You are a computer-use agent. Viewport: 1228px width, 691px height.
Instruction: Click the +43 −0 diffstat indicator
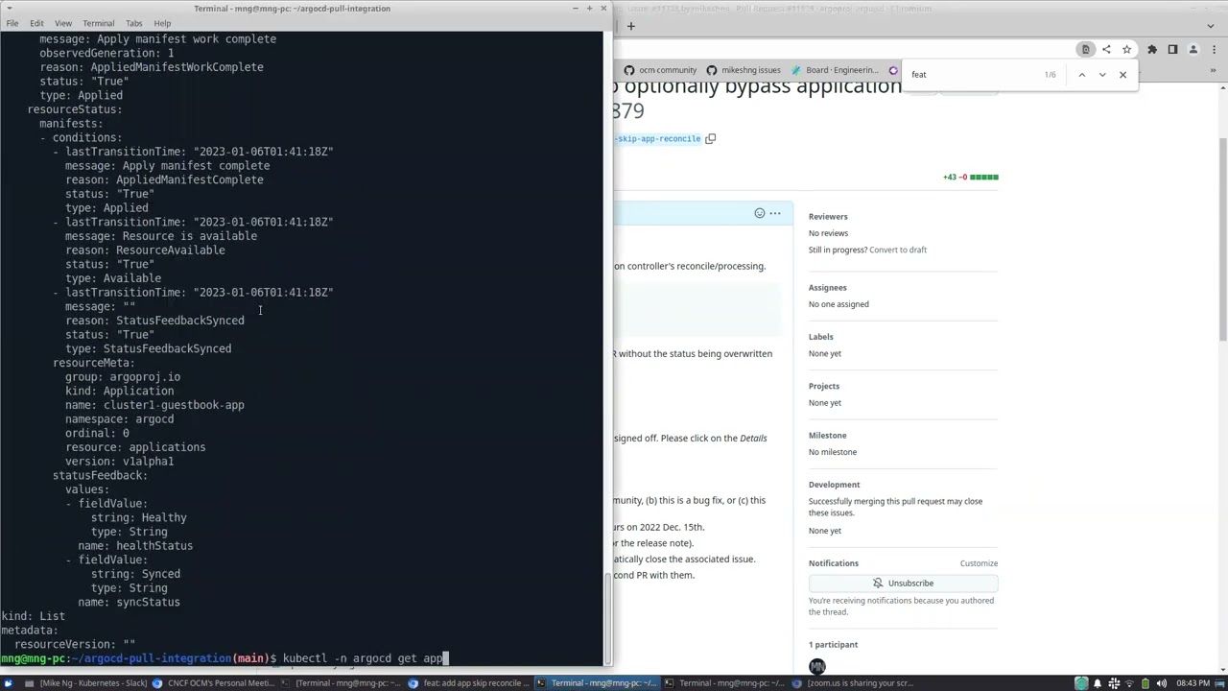pos(970,177)
